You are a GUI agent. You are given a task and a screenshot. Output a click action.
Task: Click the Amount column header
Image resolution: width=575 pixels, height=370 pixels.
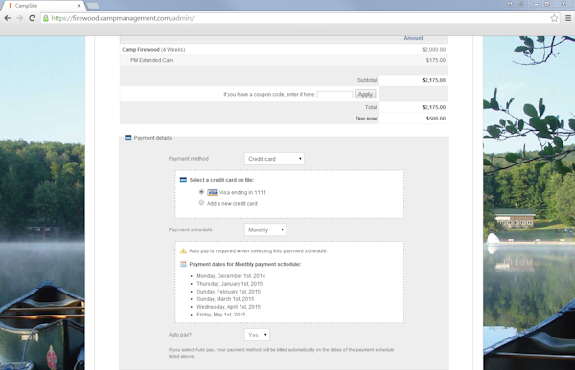tap(413, 38)
